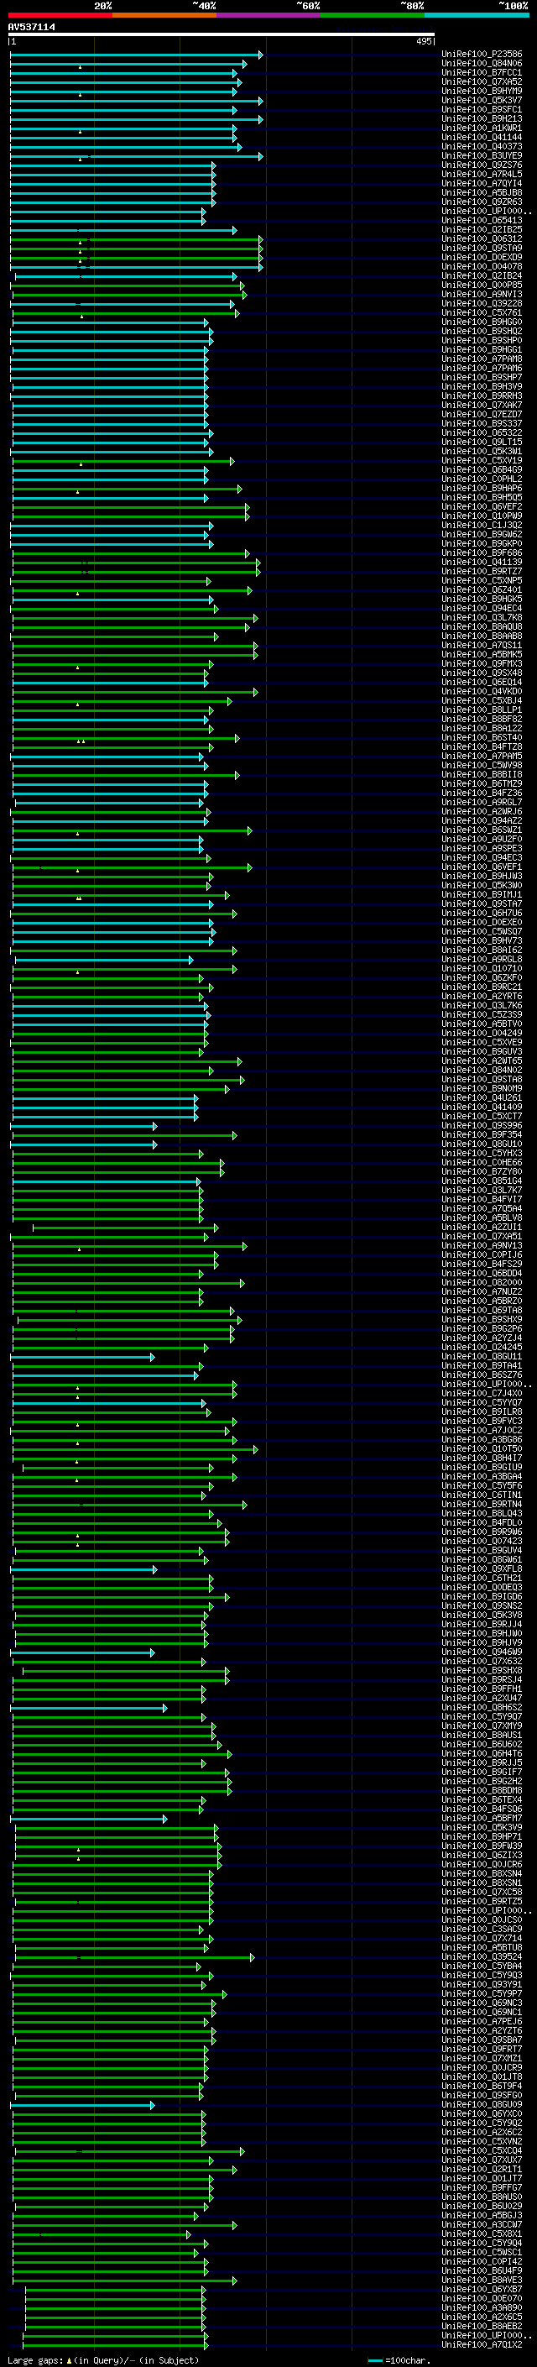Select the UniRef100_D0EXD9 label
The width and height of the screenshot is (537, 2367).
pos(482,257)
